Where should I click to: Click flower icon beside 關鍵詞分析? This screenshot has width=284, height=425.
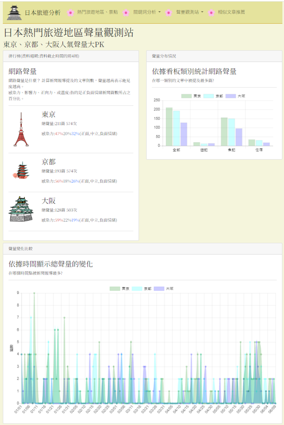126,12
